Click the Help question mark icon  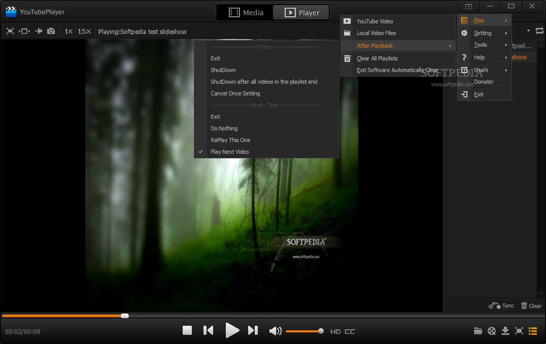pos(464,57)
